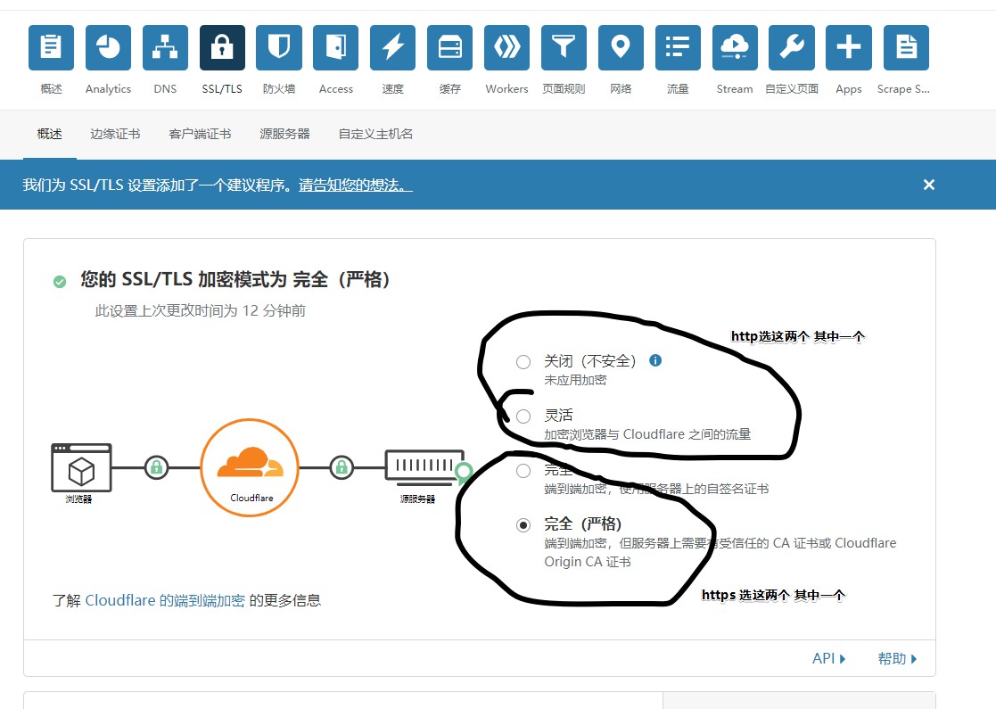Click the green checkmark status icon
The width and height of the screenshot is (996, 709).
(x=60, y=282)
